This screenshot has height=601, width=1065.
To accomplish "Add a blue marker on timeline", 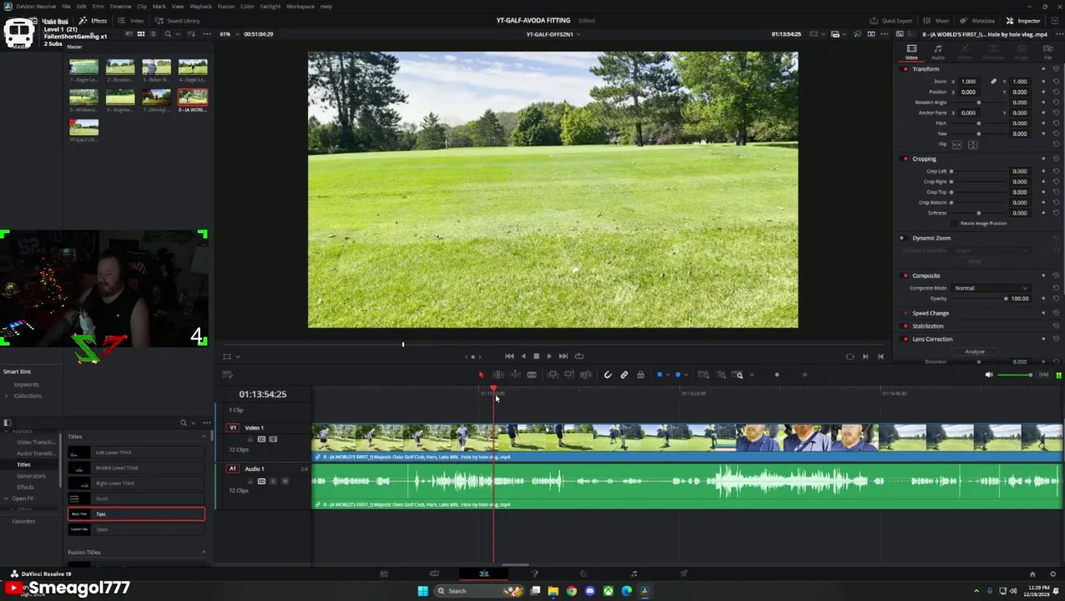I will [x=678, y=375].
